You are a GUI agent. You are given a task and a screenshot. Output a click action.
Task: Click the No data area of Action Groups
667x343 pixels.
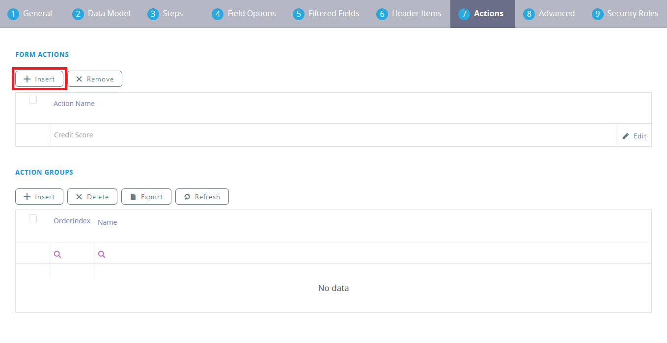point(333,288)
